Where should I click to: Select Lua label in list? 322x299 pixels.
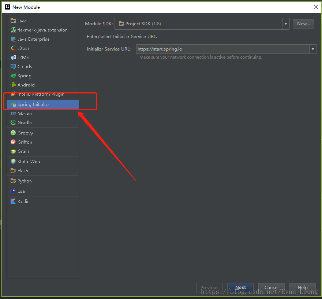pos(21,191)
